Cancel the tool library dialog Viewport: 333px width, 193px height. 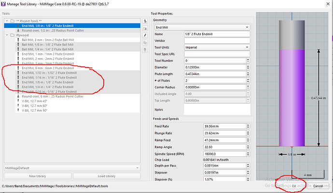pyautogui.click(x=318, y=186)
